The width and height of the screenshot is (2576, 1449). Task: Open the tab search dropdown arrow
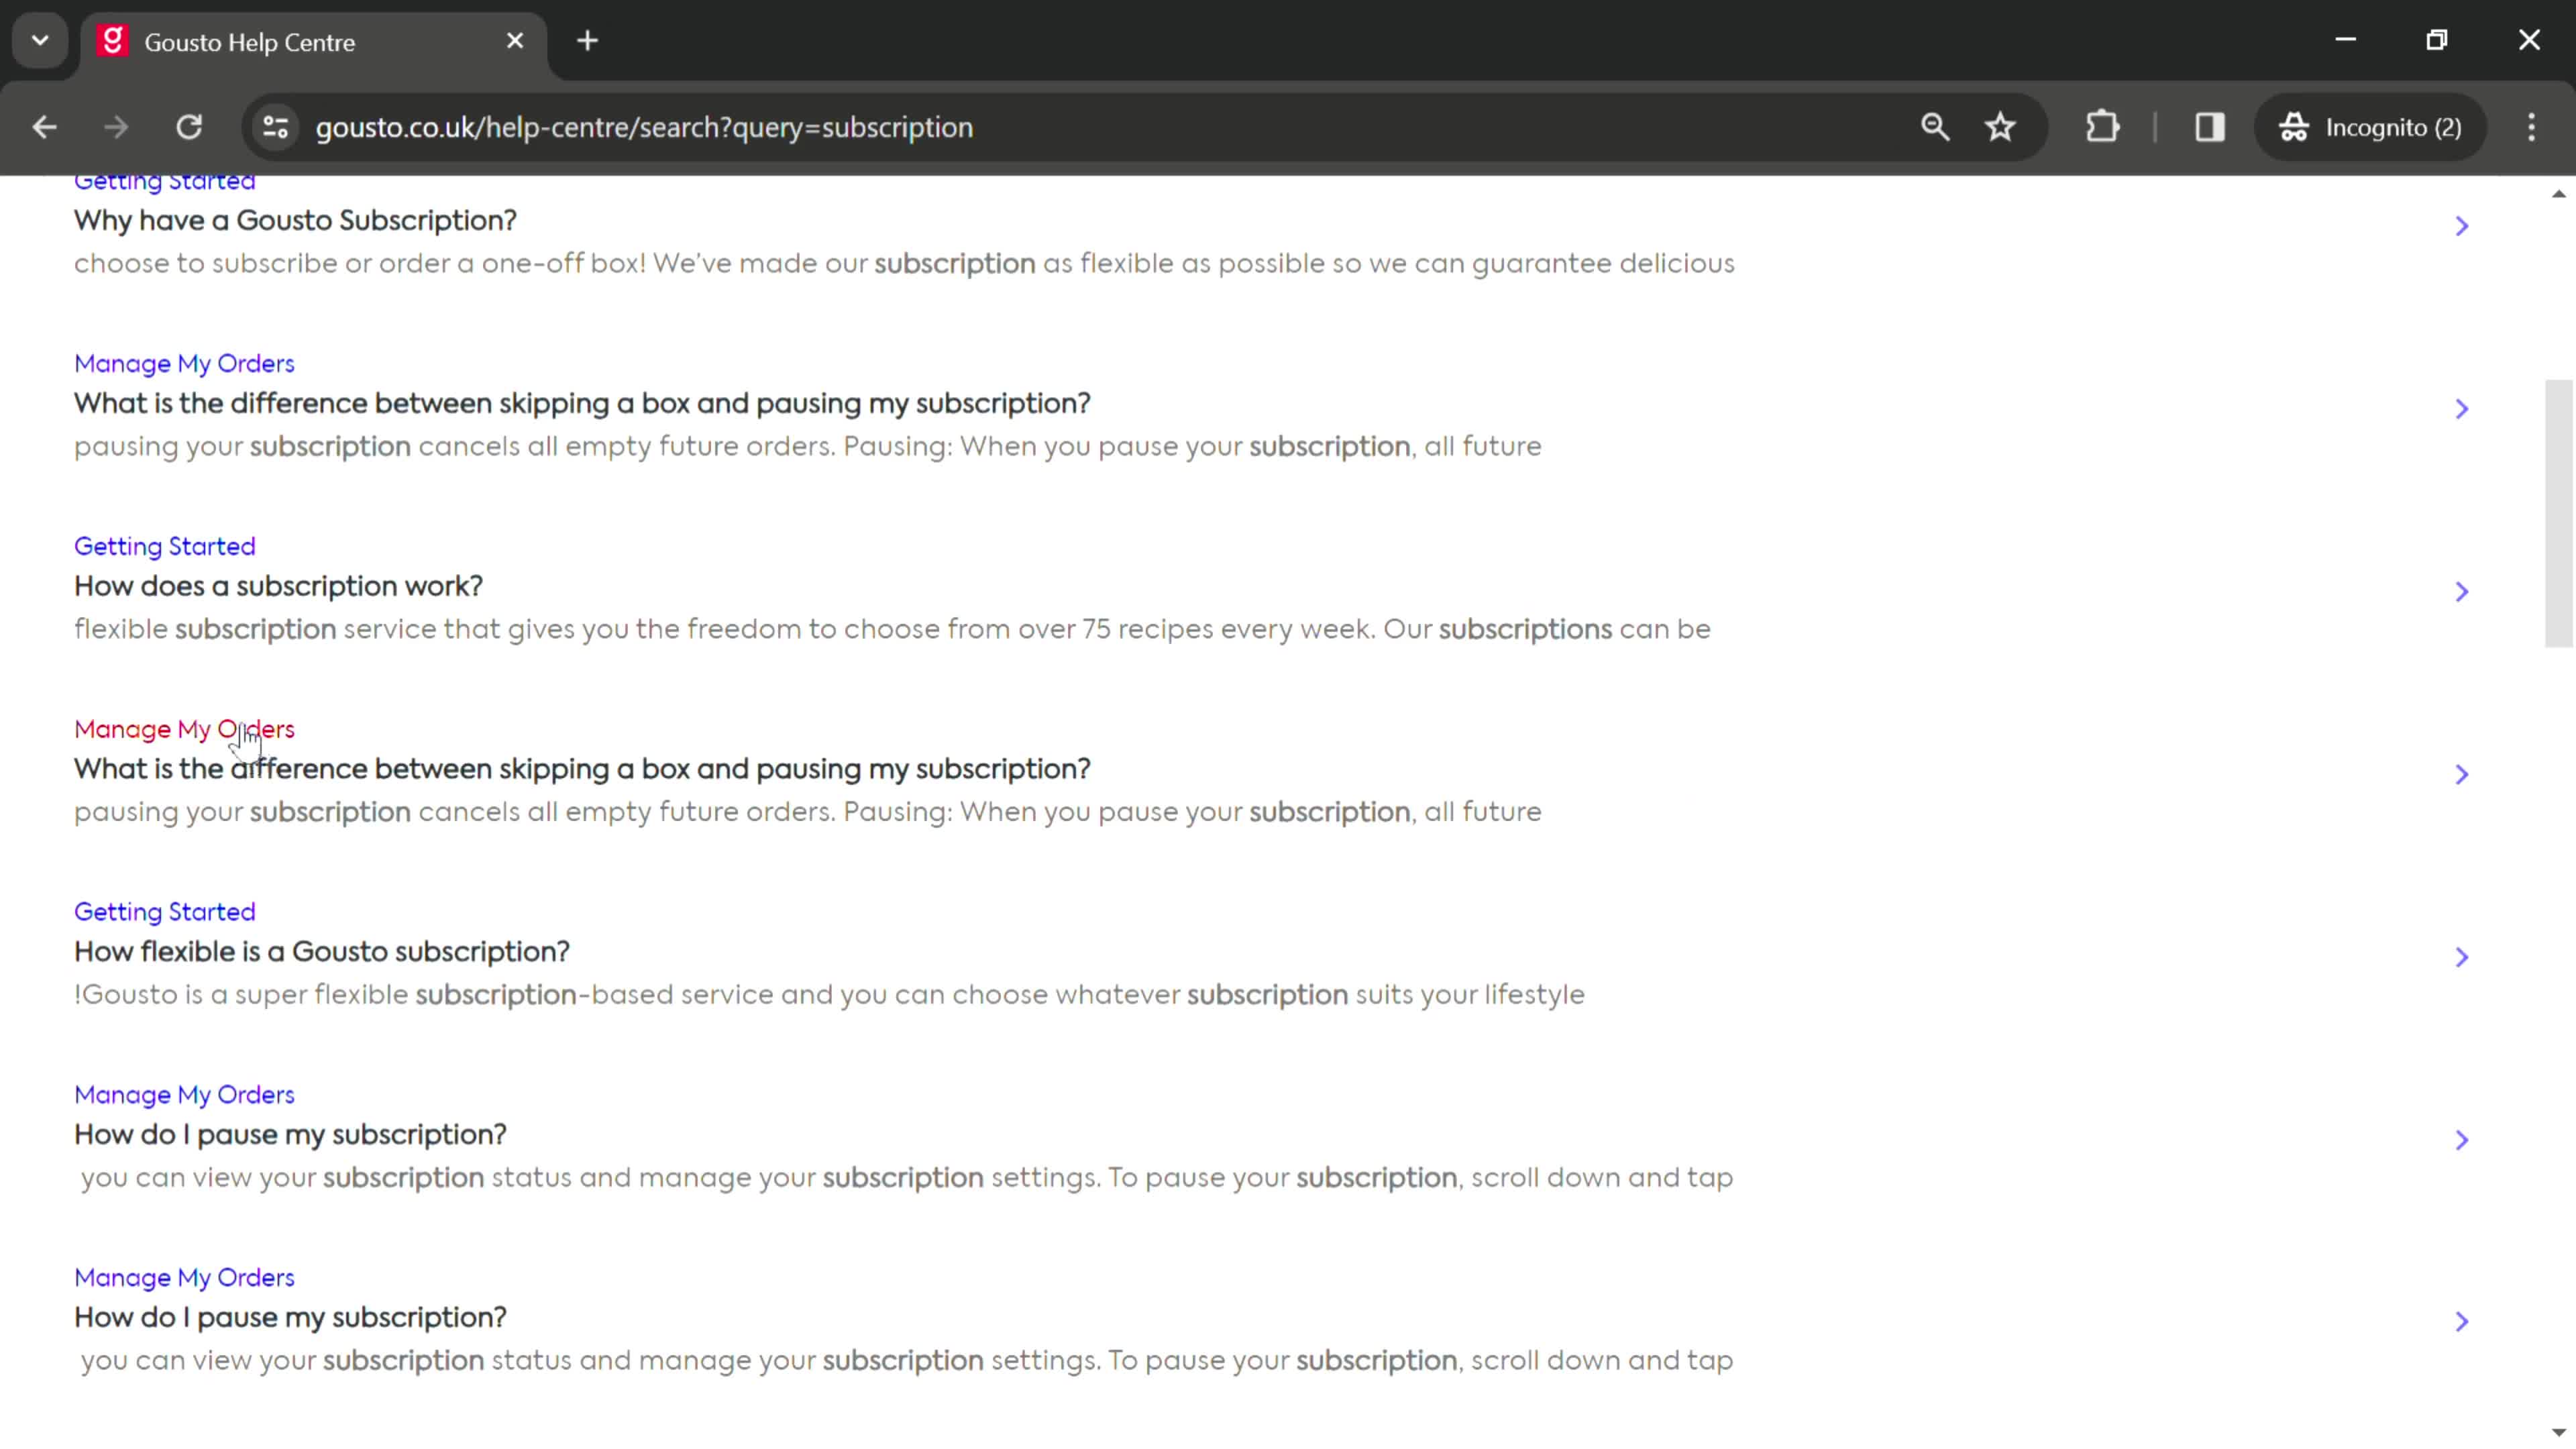pos(40,41)
